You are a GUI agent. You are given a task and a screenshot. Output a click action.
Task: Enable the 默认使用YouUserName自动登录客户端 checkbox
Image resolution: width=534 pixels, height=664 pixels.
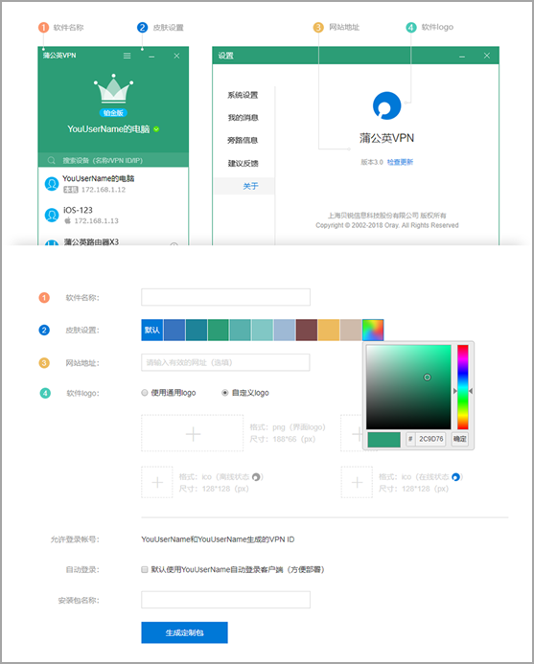coord(145,569)
